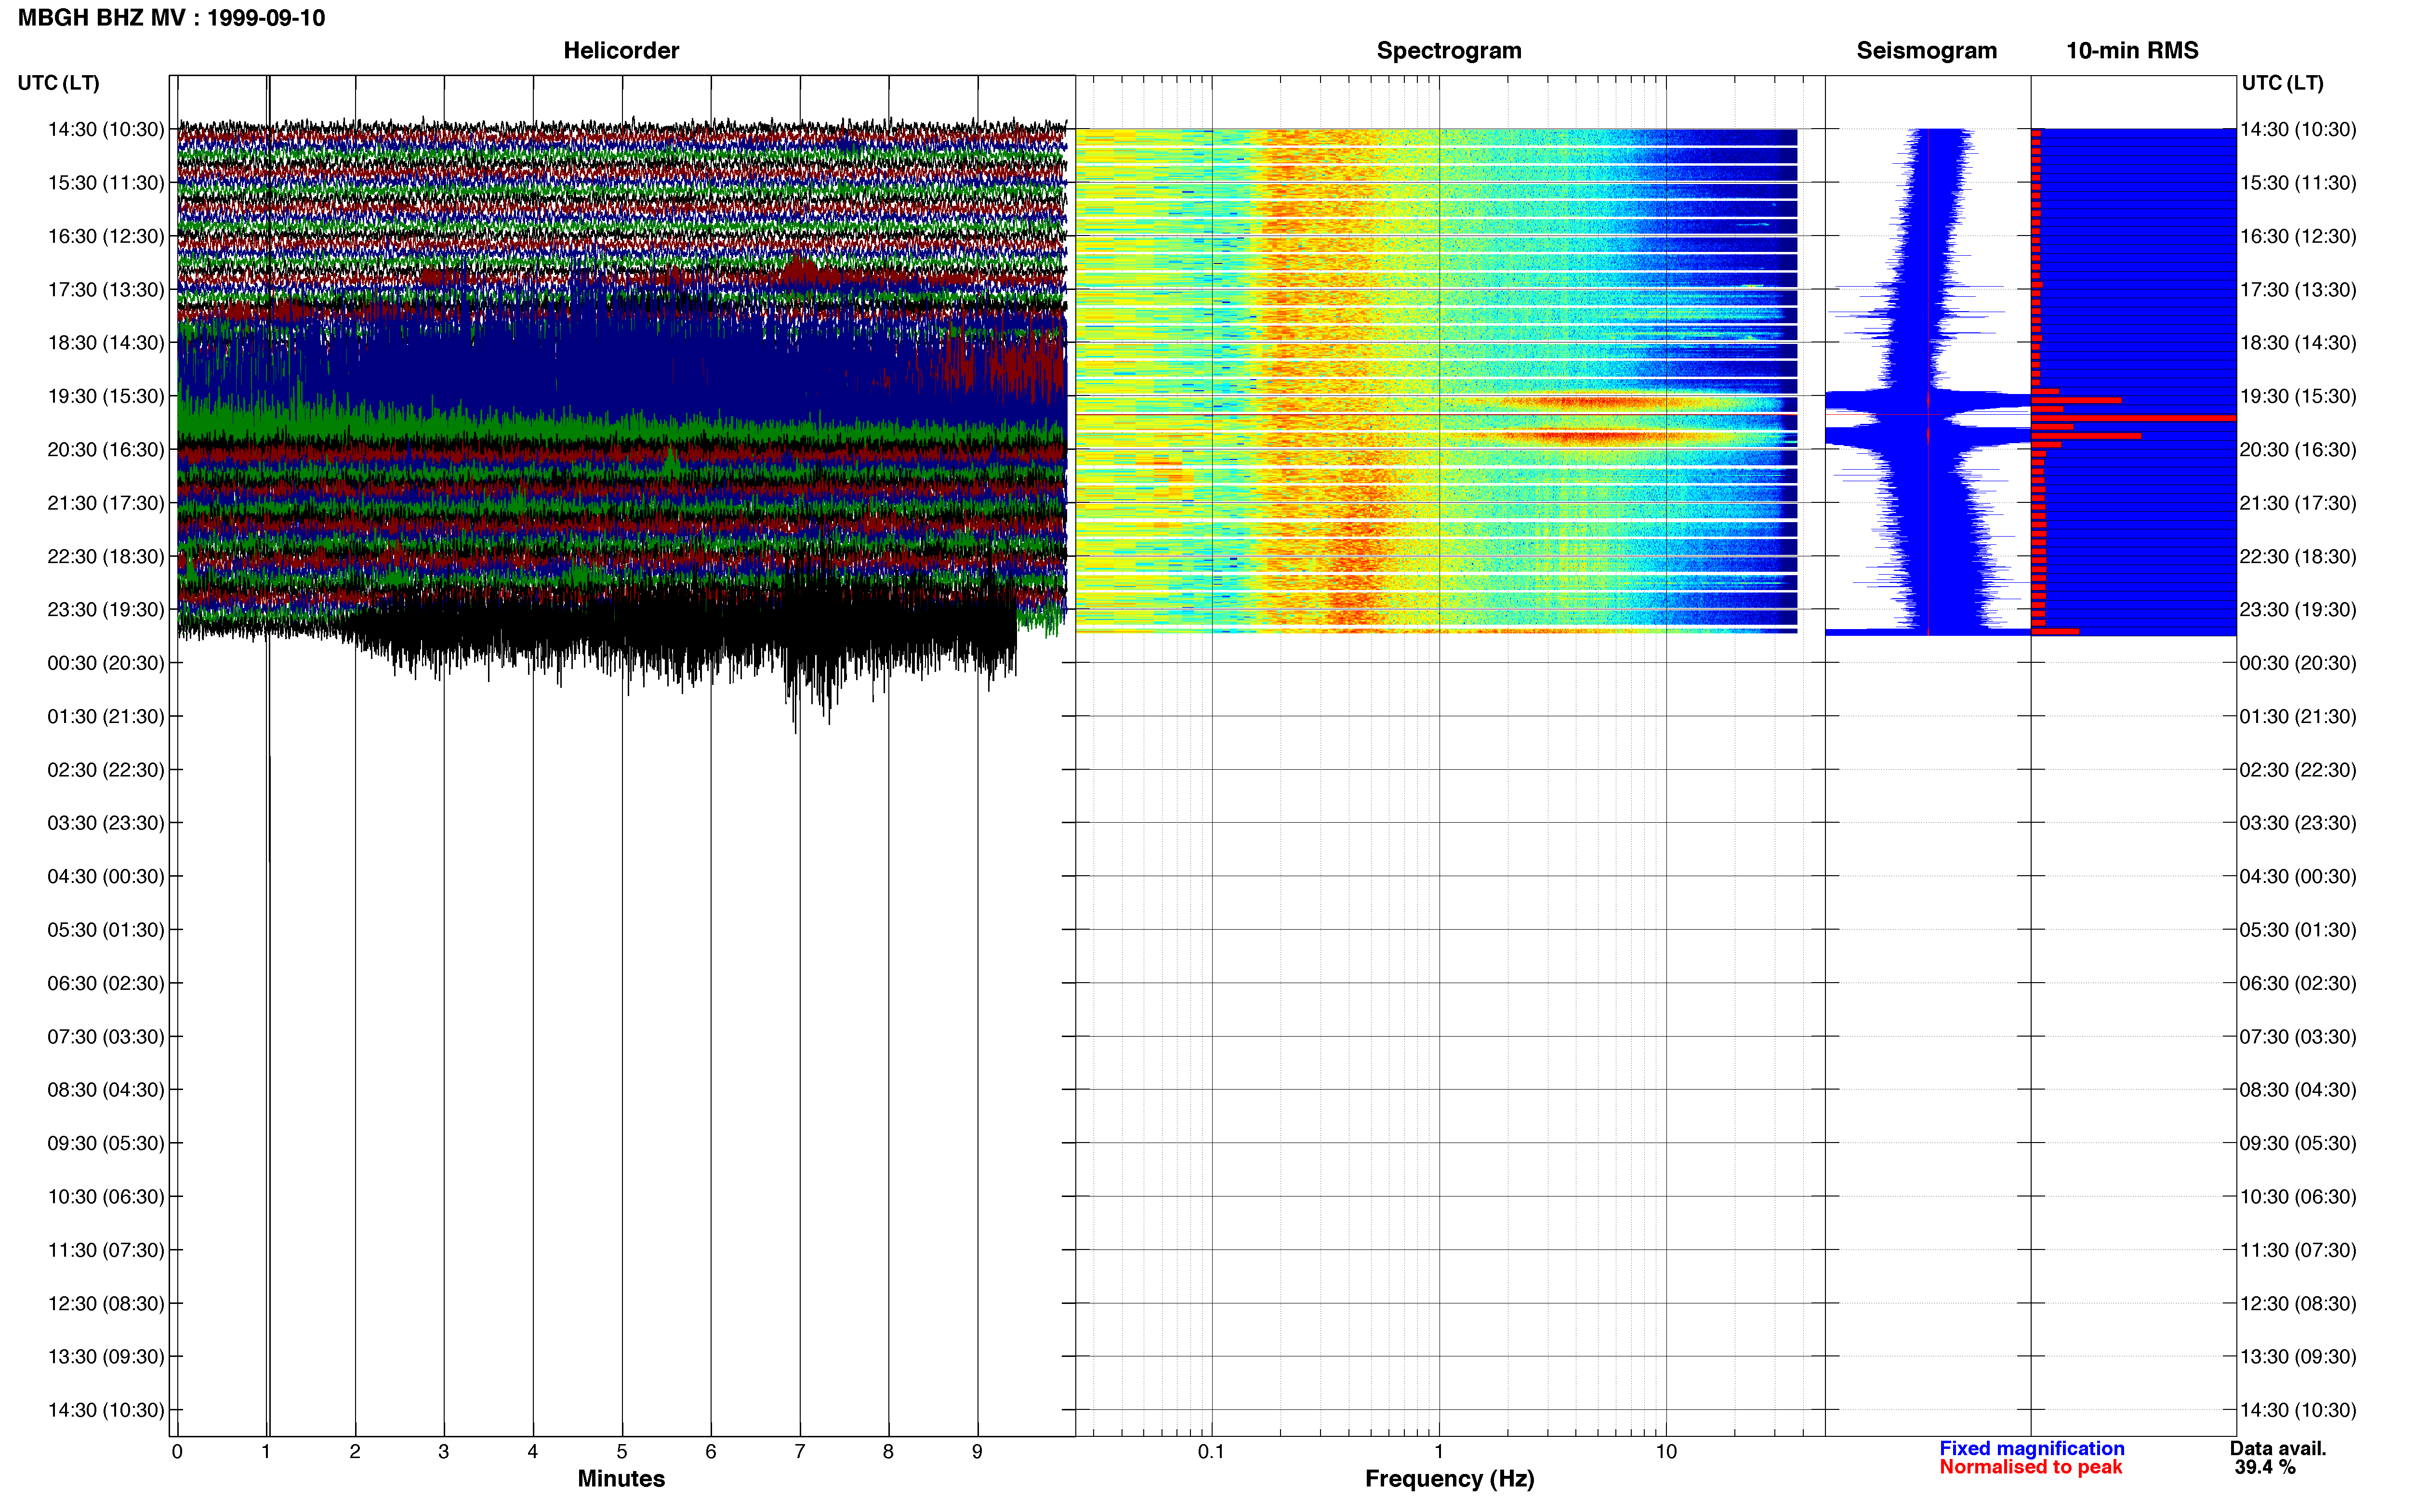Click left time label 22:30 (18:30)

point(106,556)
